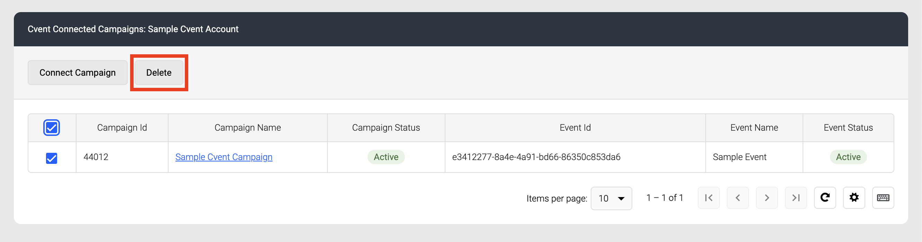Click the Campaign Name column header
This screenshot has width=922, height=242.
click(248, 128)
